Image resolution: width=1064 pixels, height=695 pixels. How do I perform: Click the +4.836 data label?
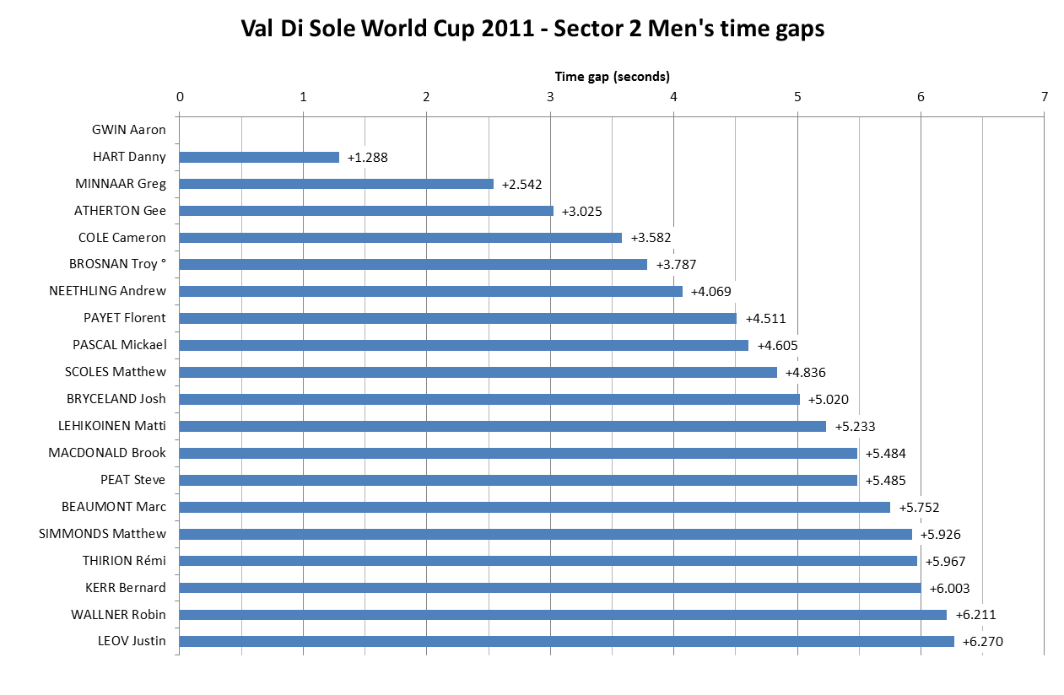pyautogui.click(x=805, y=372)
